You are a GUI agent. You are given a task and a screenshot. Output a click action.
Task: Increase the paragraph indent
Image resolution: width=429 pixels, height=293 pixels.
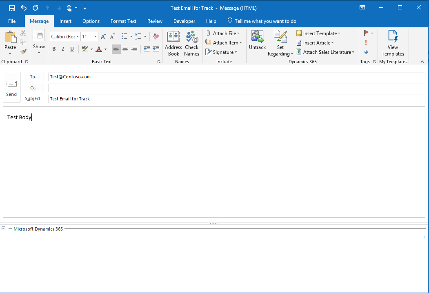click(156, 49)
